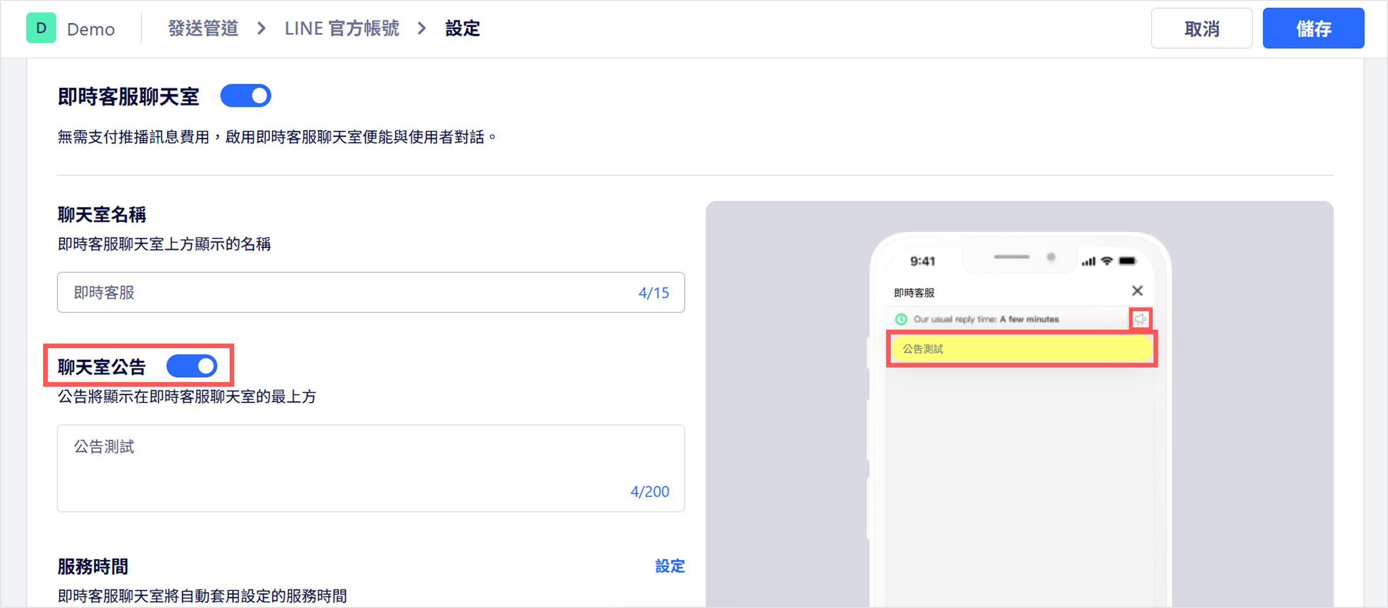Click the 4/200 character counter

(x=650, y=491)
